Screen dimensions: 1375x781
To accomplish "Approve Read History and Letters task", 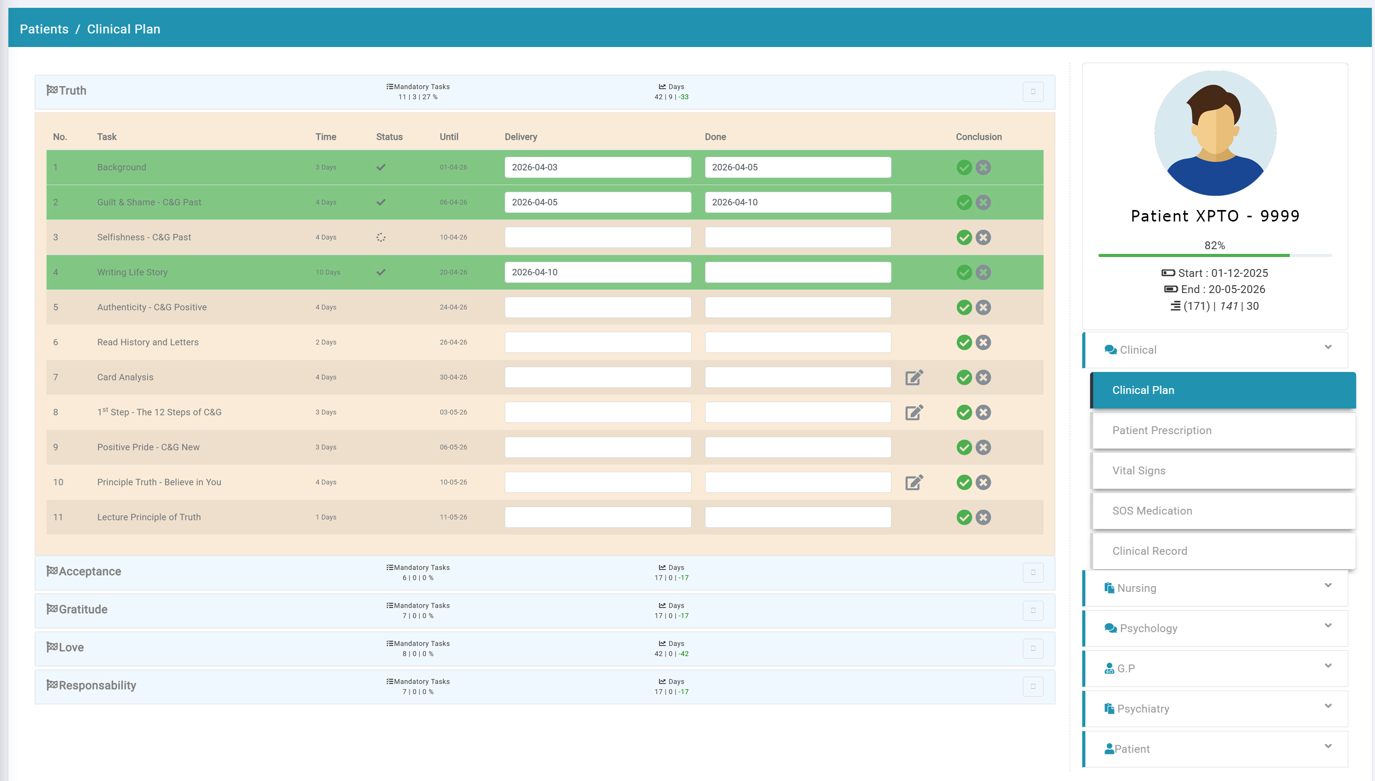I will click(x=964, y=342).
